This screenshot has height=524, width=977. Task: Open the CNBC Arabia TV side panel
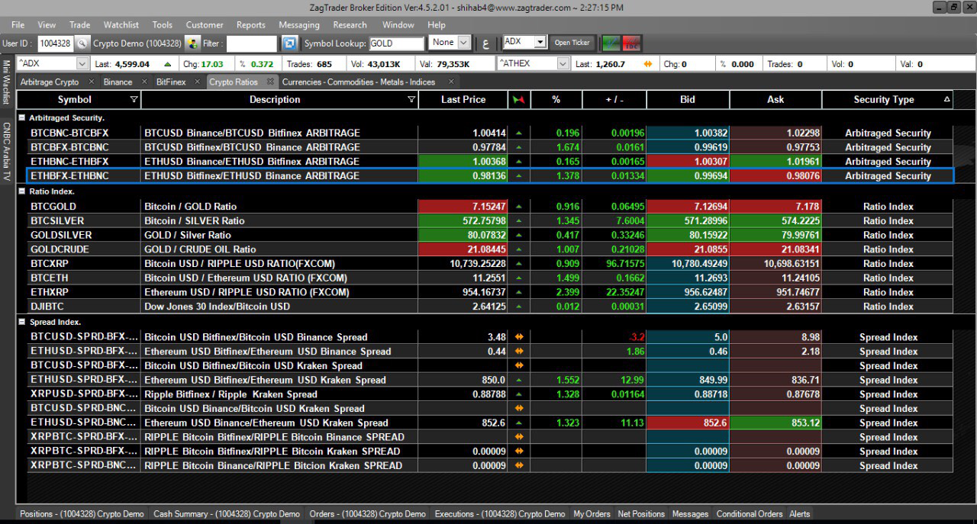click(x=6, y=150)
